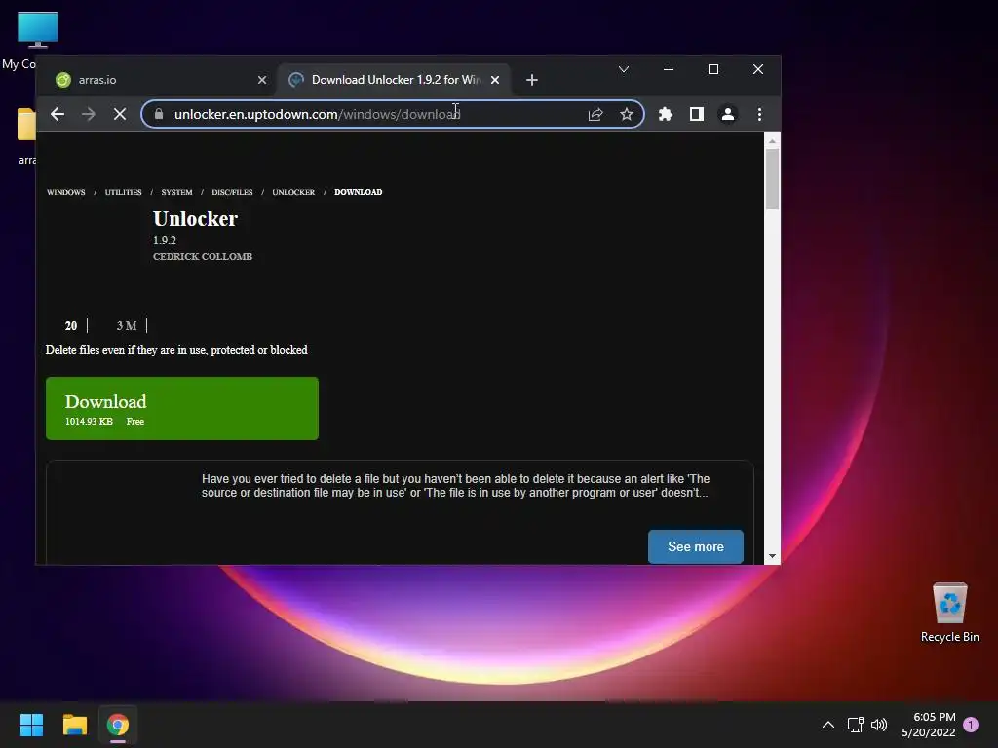Click the page scrollbar up arrow
Image resolution: width=998 pixels, height=748 pixels.
772,140
